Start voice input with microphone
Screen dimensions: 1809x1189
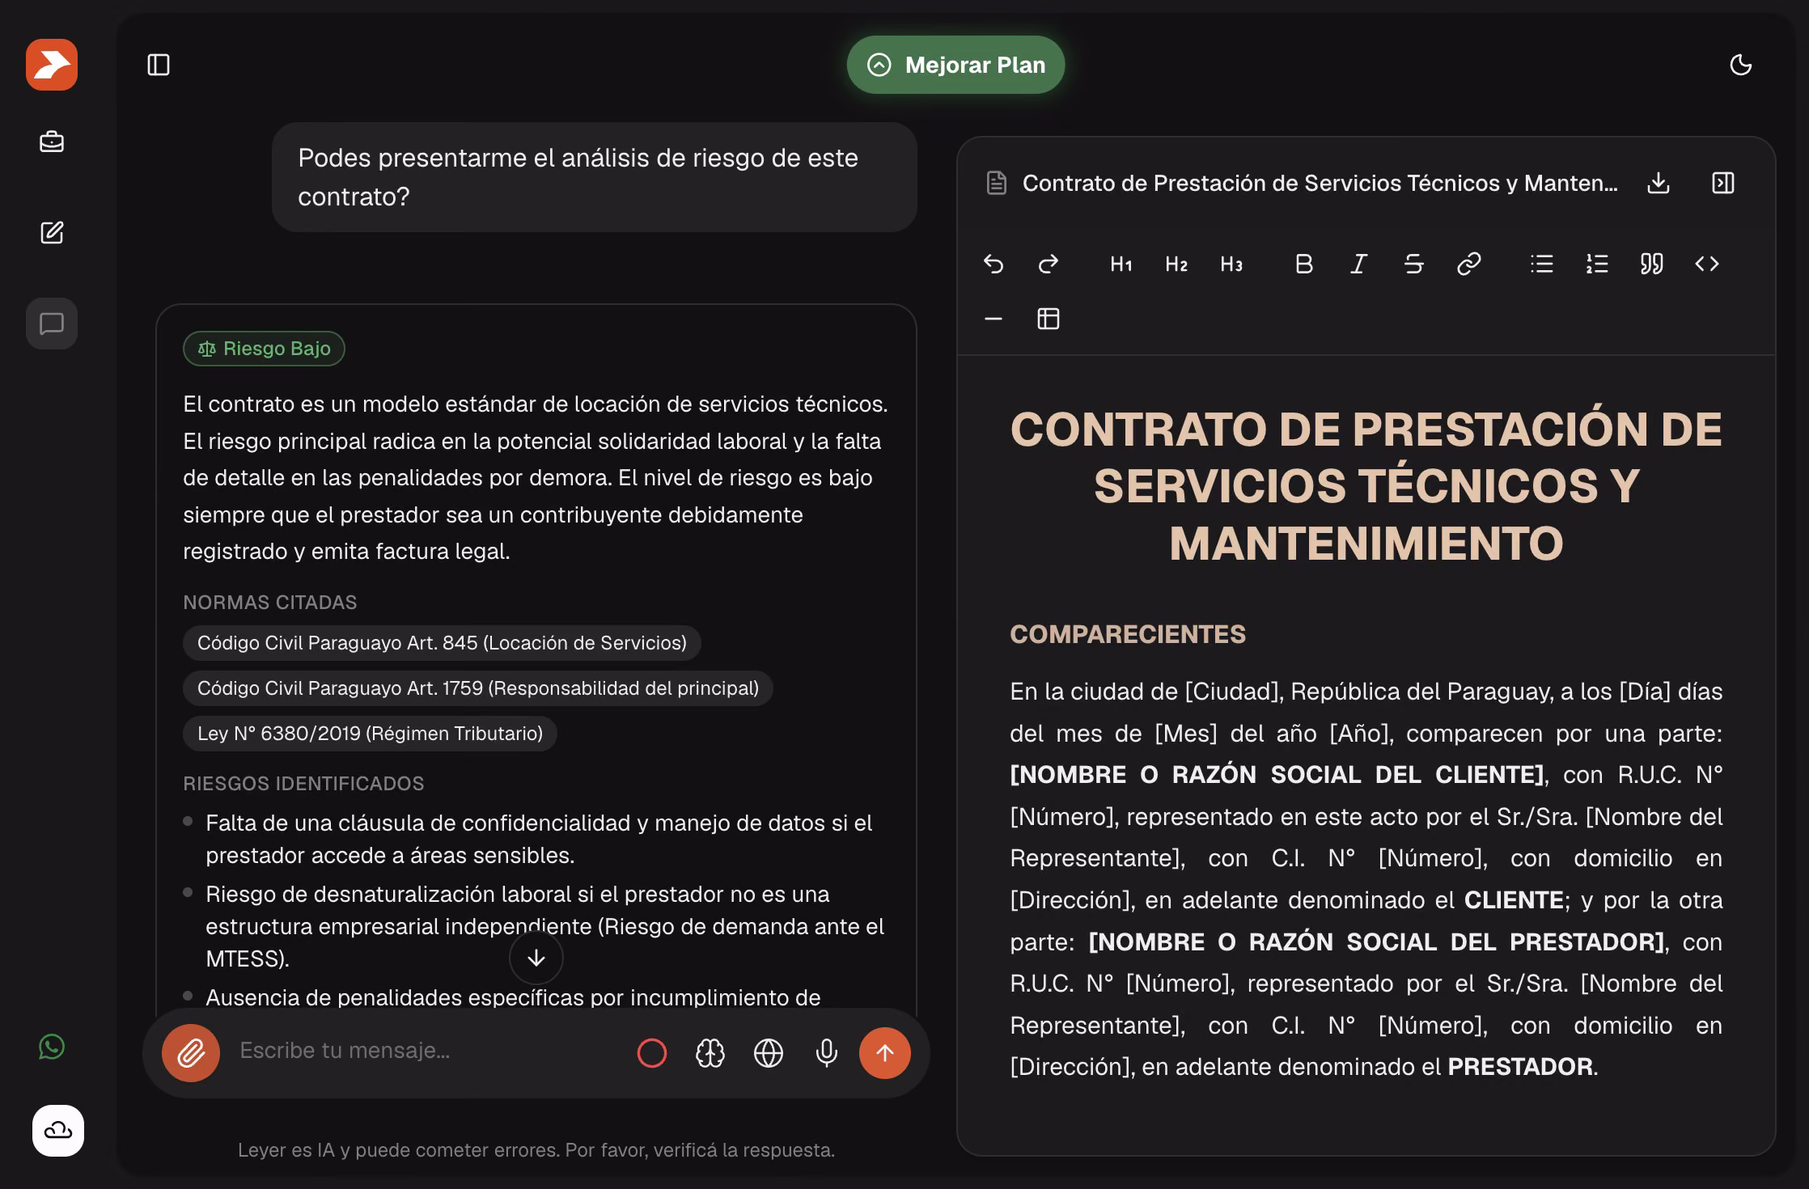pos(827,1053)
